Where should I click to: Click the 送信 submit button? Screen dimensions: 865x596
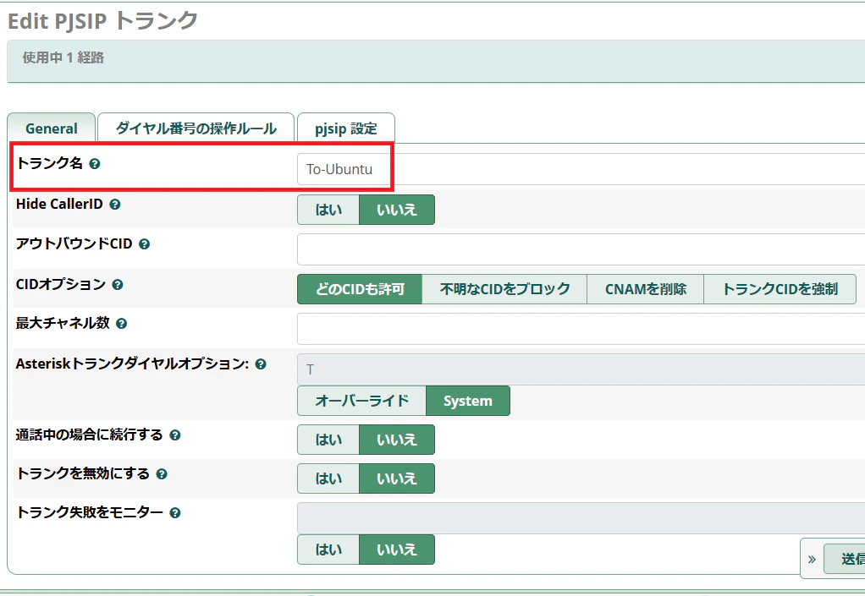coord(845,559)
